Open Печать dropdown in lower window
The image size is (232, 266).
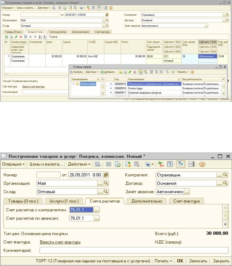click(163, 261)
